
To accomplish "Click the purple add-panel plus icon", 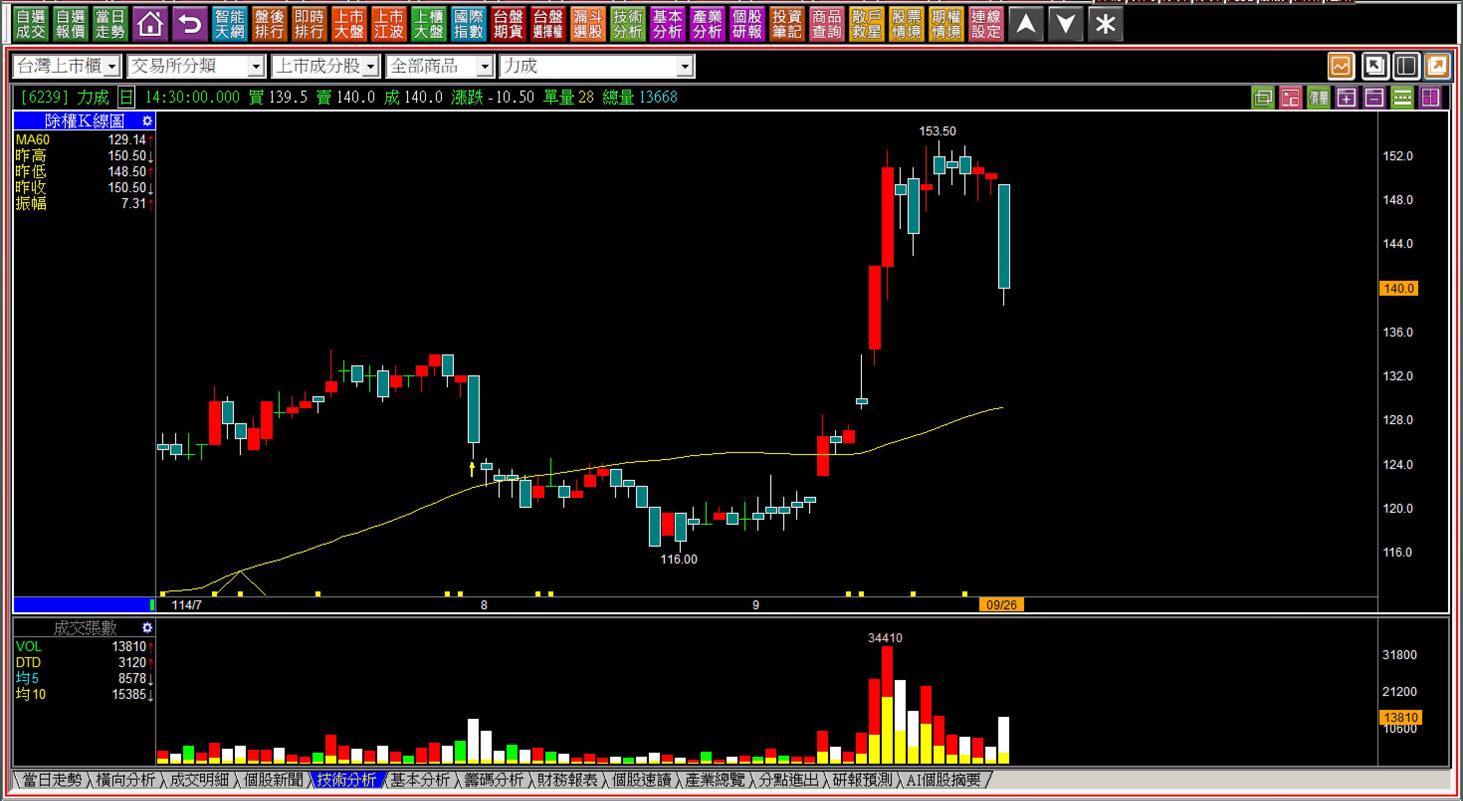I will pyautogui.click(x=1346, y=98).
